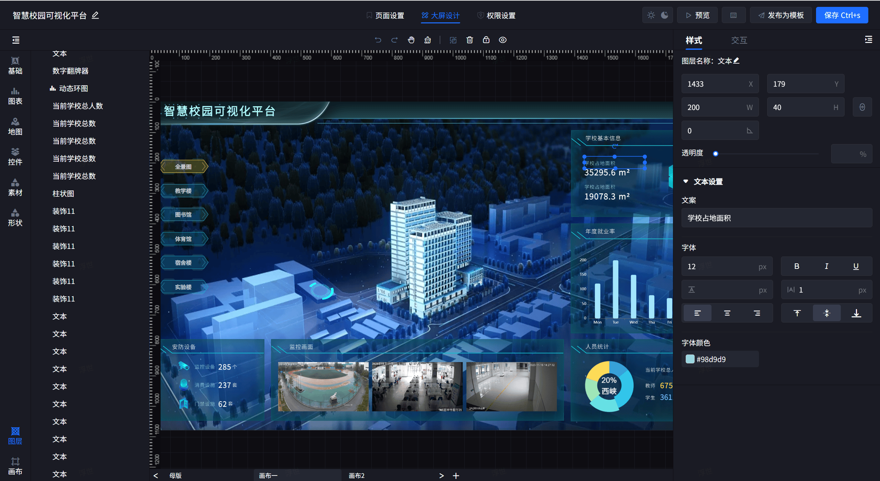Toggle the eye visibility icon in toolbar
Screen dimensions: 880x481
point(503,40)
